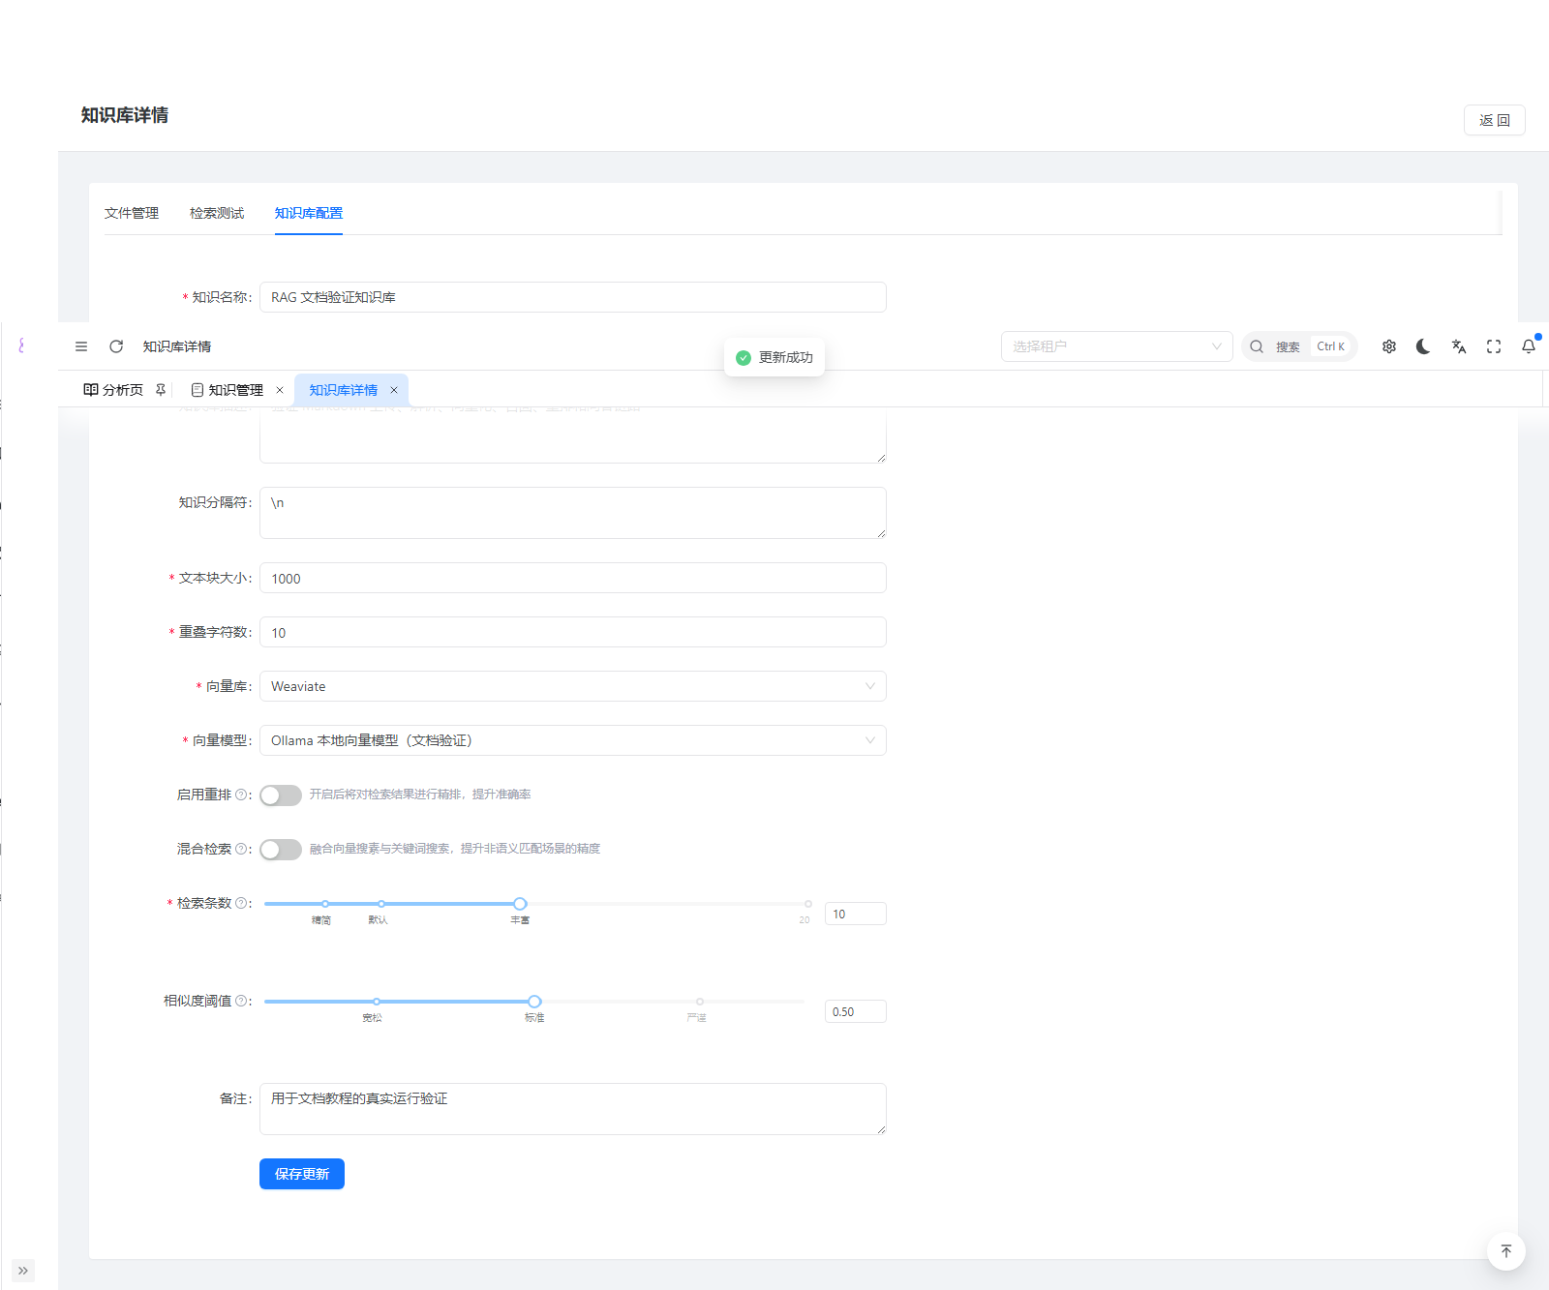
Task: Open the 向量库 Weaviate dropdown
Action: coord(573,686)
